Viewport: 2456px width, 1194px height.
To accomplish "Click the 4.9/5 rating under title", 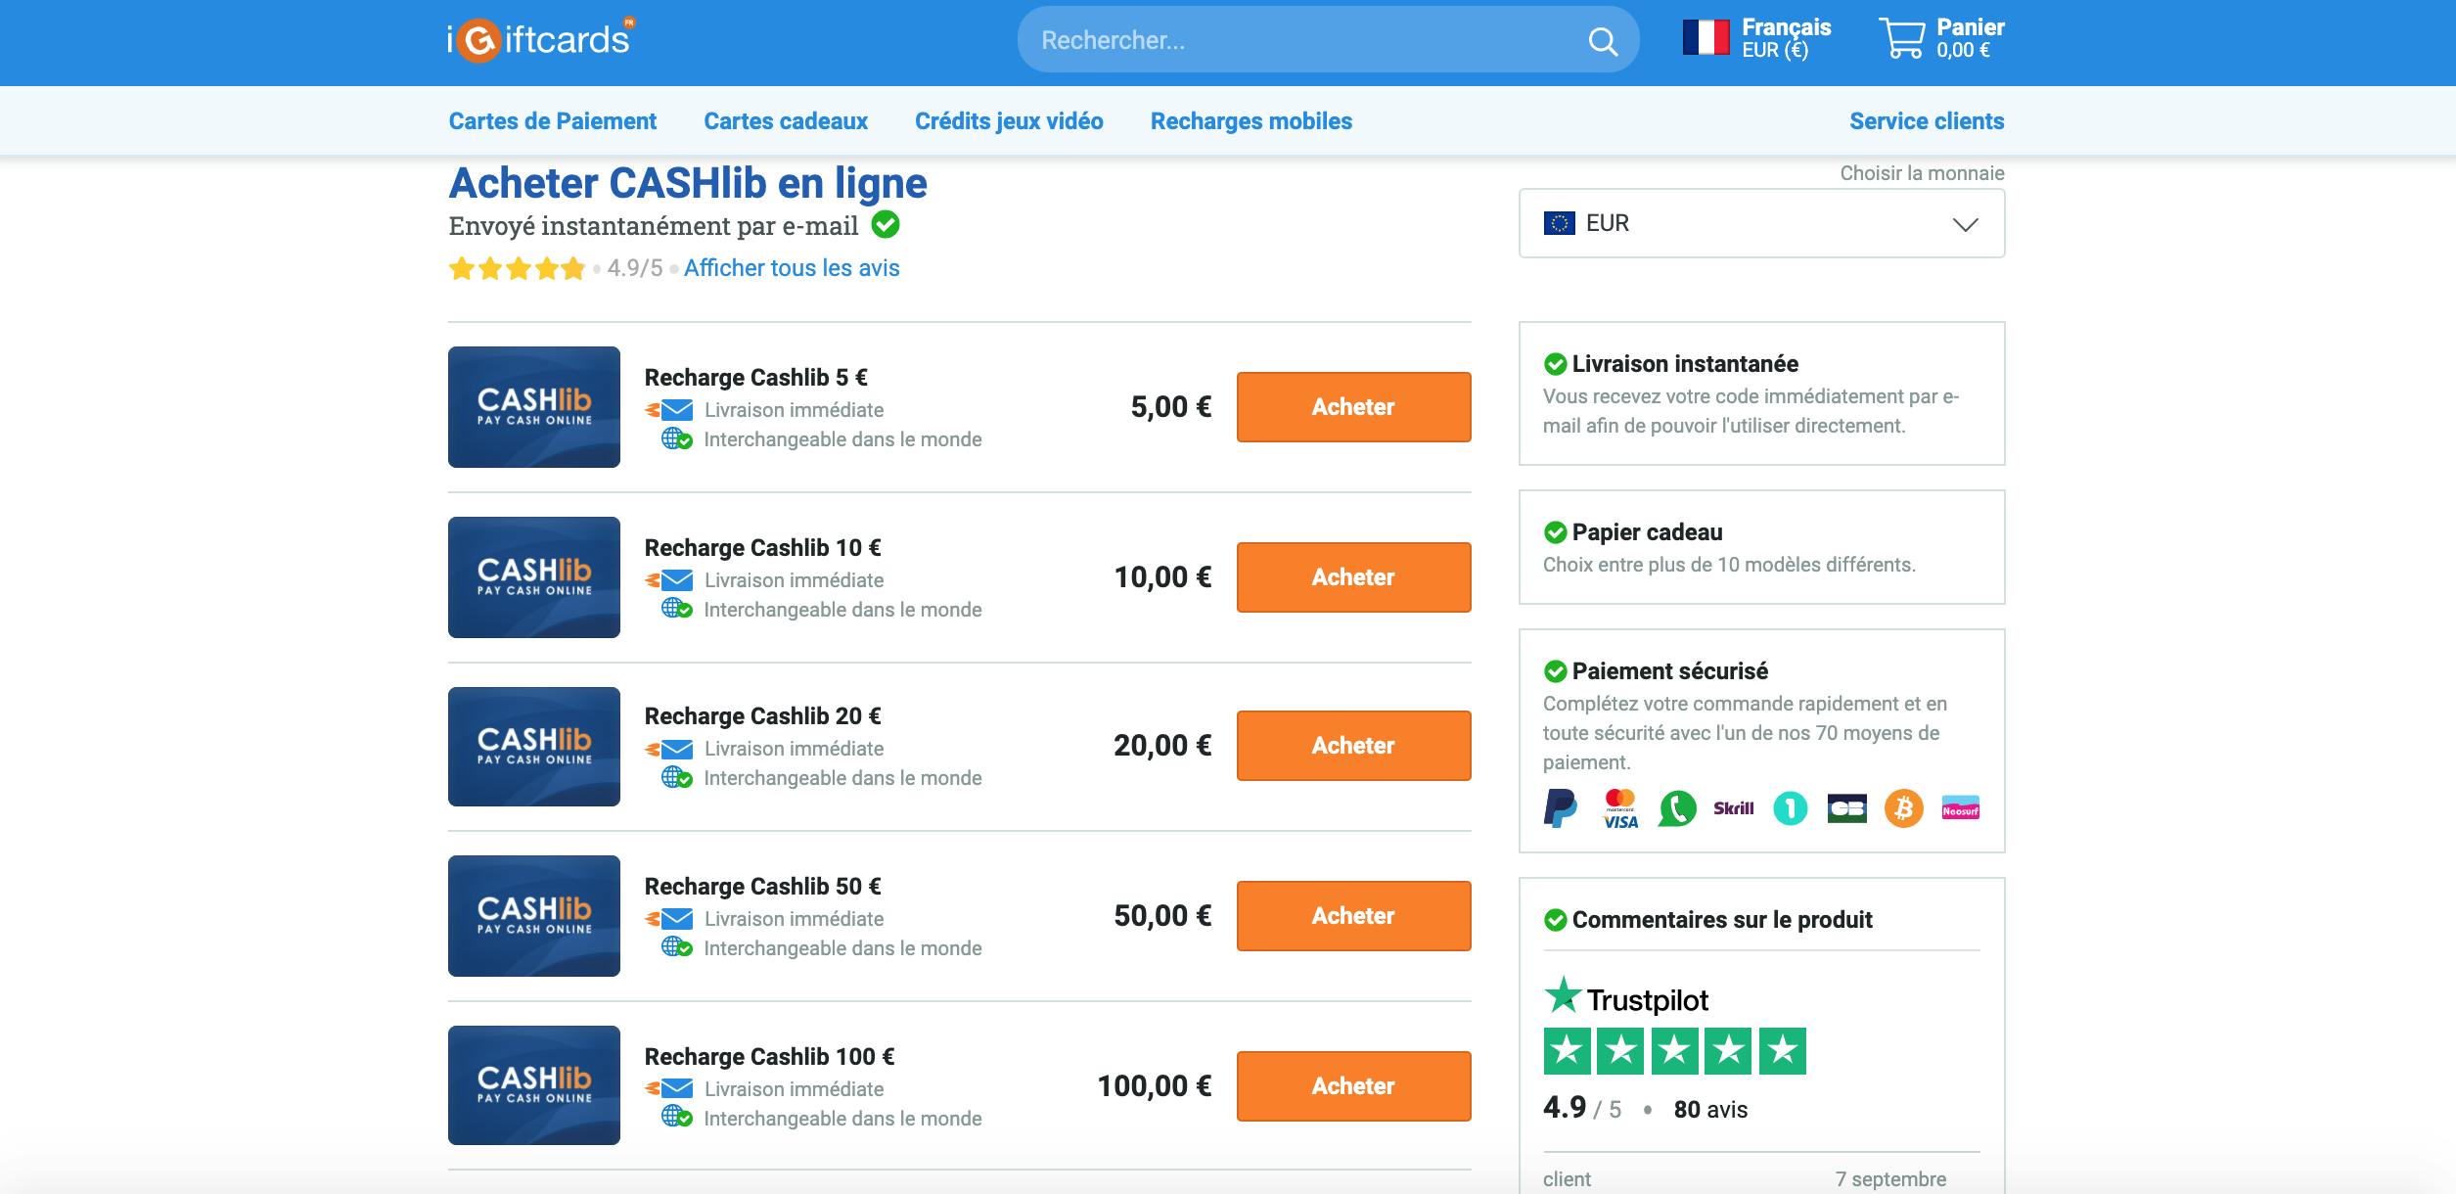I will click(635, 268).
